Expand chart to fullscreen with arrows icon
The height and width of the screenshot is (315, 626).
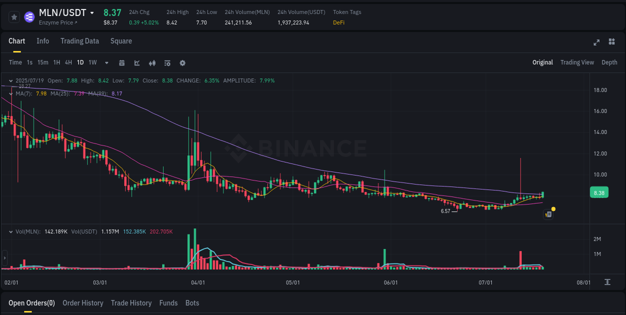(596, 42)
